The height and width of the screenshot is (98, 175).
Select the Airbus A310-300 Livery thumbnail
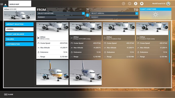click(x=86, y=29)
